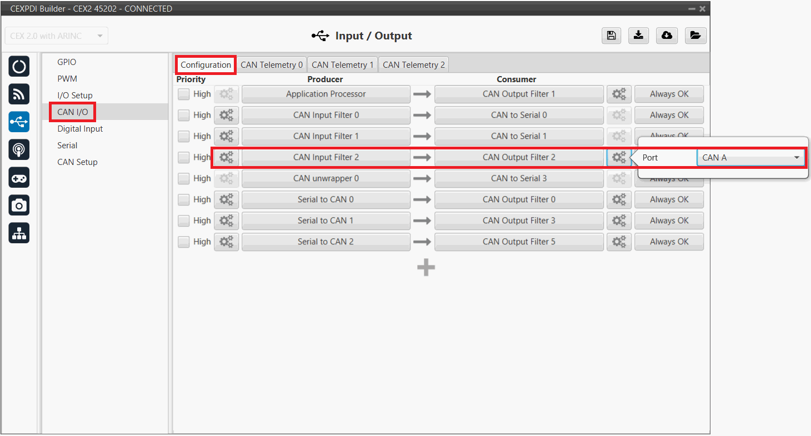Open the gamepad icon section in sidebar
The width and height of the screenshot is (811, 436).
pos(19,178)
